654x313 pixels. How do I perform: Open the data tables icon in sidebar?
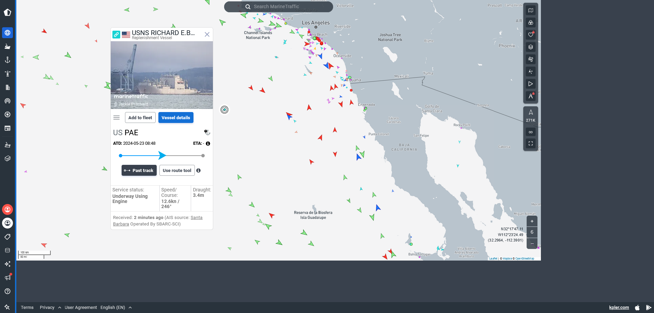[x=7, y=128]
